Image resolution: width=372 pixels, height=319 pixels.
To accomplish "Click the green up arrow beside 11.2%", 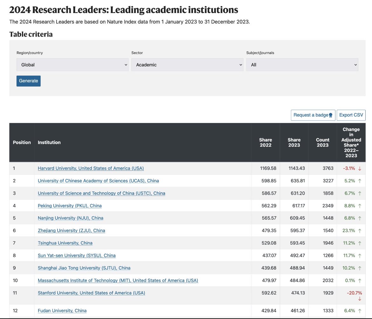I will click(x=360, y=243).
